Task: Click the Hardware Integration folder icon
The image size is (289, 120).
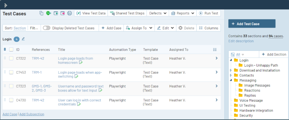Action: [x=236, y=110]
